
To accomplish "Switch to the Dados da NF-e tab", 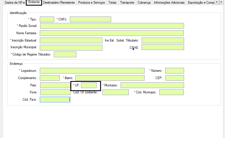I will pyautogui.click(x=15, y=3).
